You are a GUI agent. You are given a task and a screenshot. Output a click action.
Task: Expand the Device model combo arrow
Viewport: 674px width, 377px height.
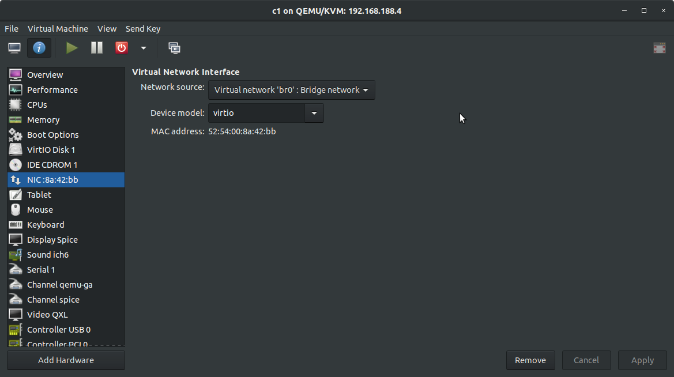[314, 113]
